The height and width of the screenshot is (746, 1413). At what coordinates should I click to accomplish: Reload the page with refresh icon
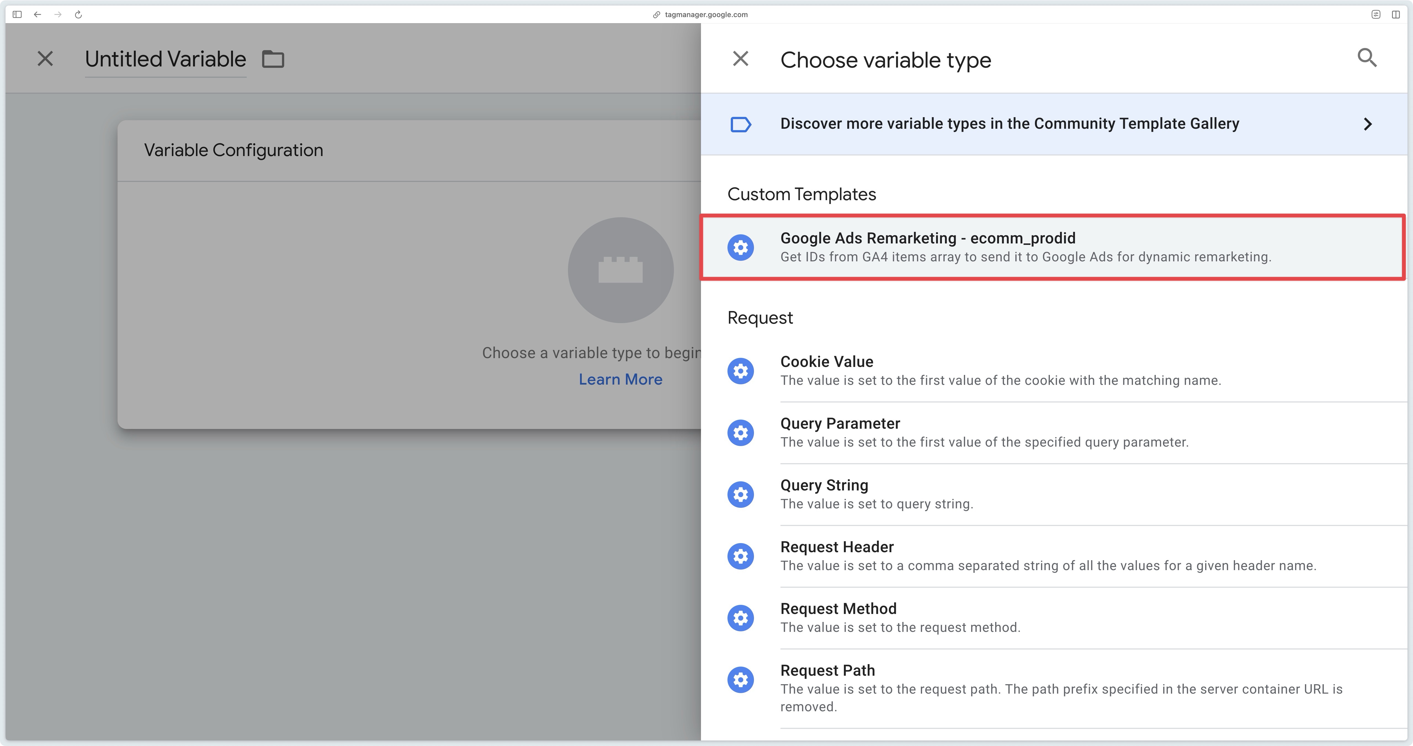tap(78, 14)
